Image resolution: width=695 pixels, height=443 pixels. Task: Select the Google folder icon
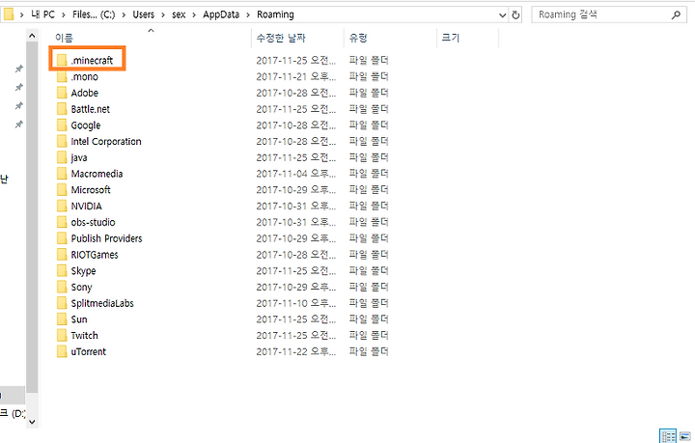point(62,125)
